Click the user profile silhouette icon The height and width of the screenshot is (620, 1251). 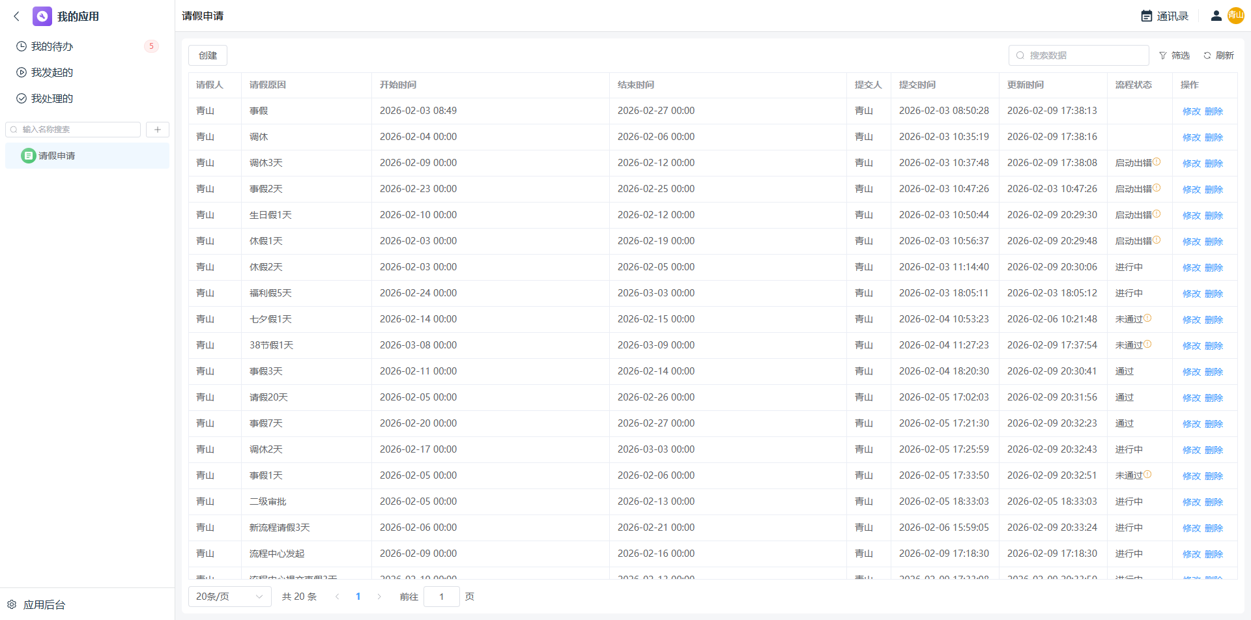pos(1216,16)
